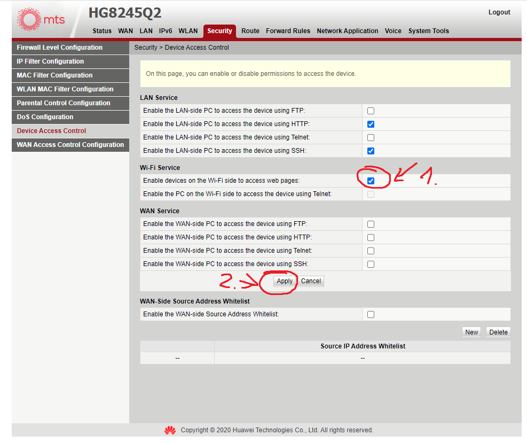Go to Forward Rules tab
This screenshot has width=527, height=443.
288,31
